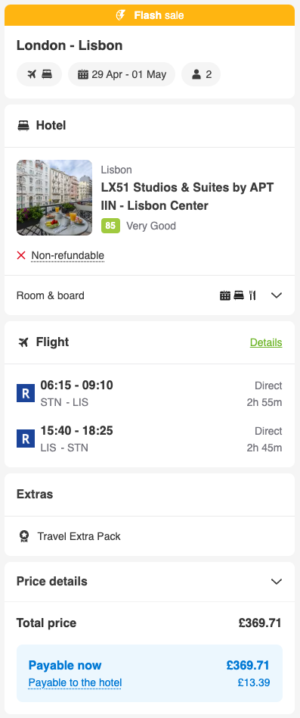Click the airplane icon next to Flight heading
This screenshot has height=718, width=300.
[23, 342]
